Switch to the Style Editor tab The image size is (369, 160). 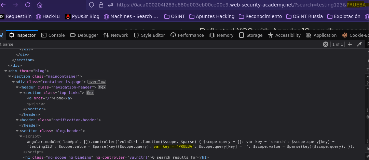[149, 35]
